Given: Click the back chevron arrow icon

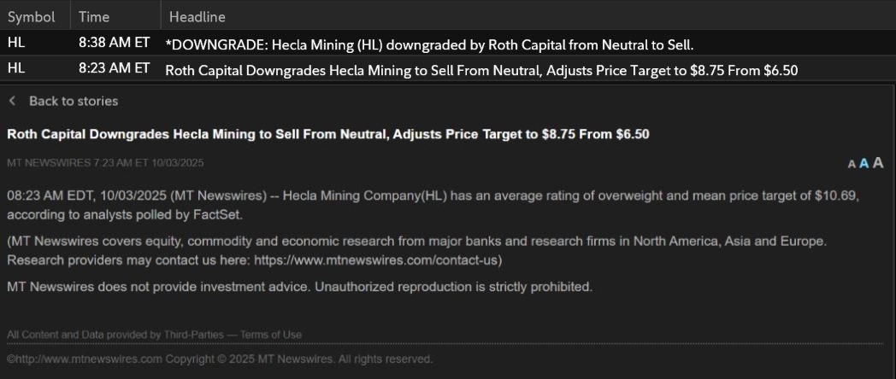Looking at the screenshot, I should tap(12, 101).
